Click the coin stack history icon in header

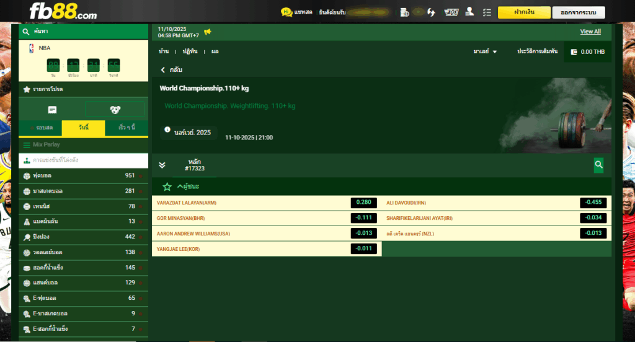[x=404, y=12]
